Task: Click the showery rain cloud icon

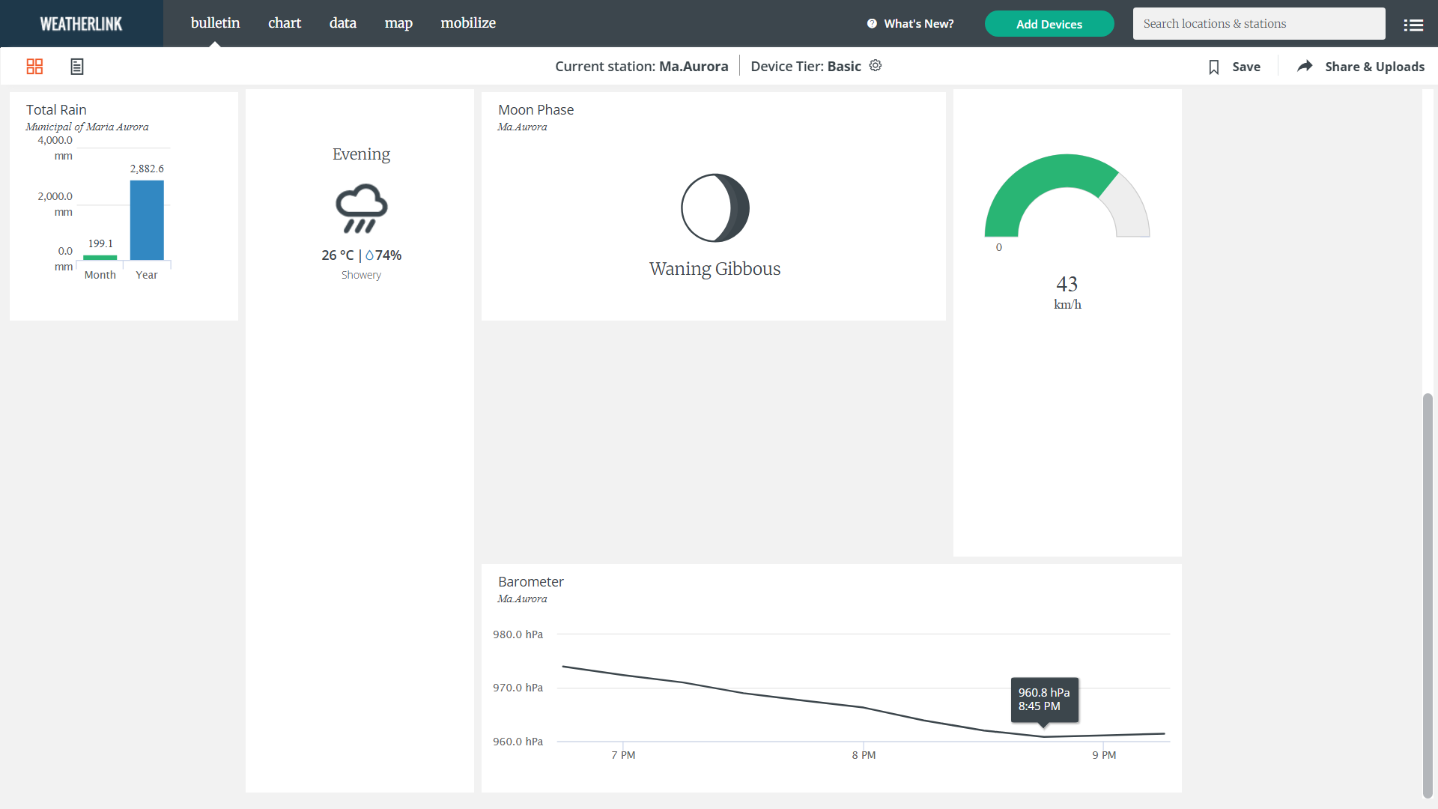Action: 361,208
